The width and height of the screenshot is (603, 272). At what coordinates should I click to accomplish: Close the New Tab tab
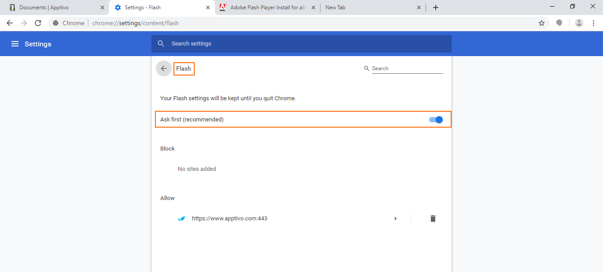419,8
